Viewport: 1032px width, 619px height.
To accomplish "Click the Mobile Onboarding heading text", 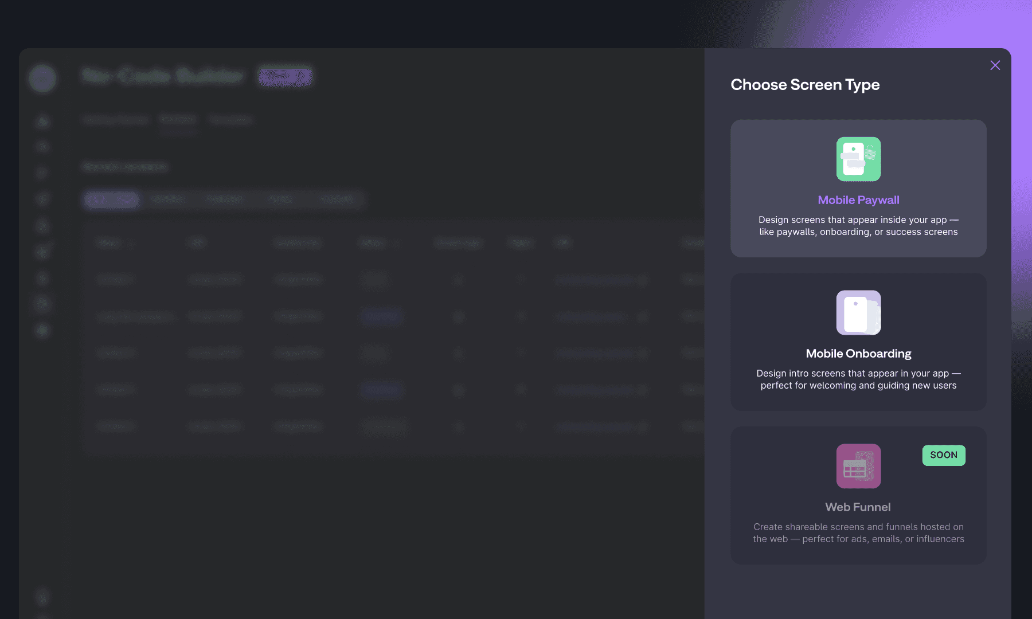I will [858, 354].
